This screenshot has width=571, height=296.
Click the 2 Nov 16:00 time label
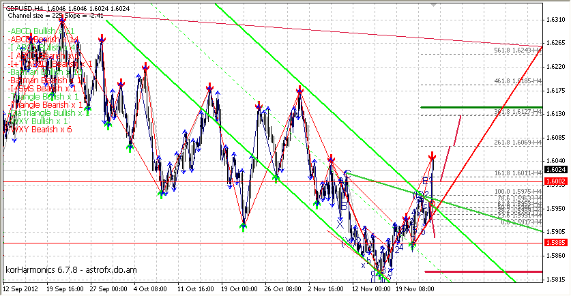326,289
